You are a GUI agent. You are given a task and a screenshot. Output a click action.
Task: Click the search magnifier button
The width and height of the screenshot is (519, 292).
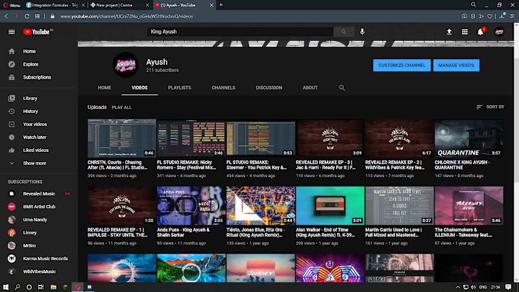344,32
